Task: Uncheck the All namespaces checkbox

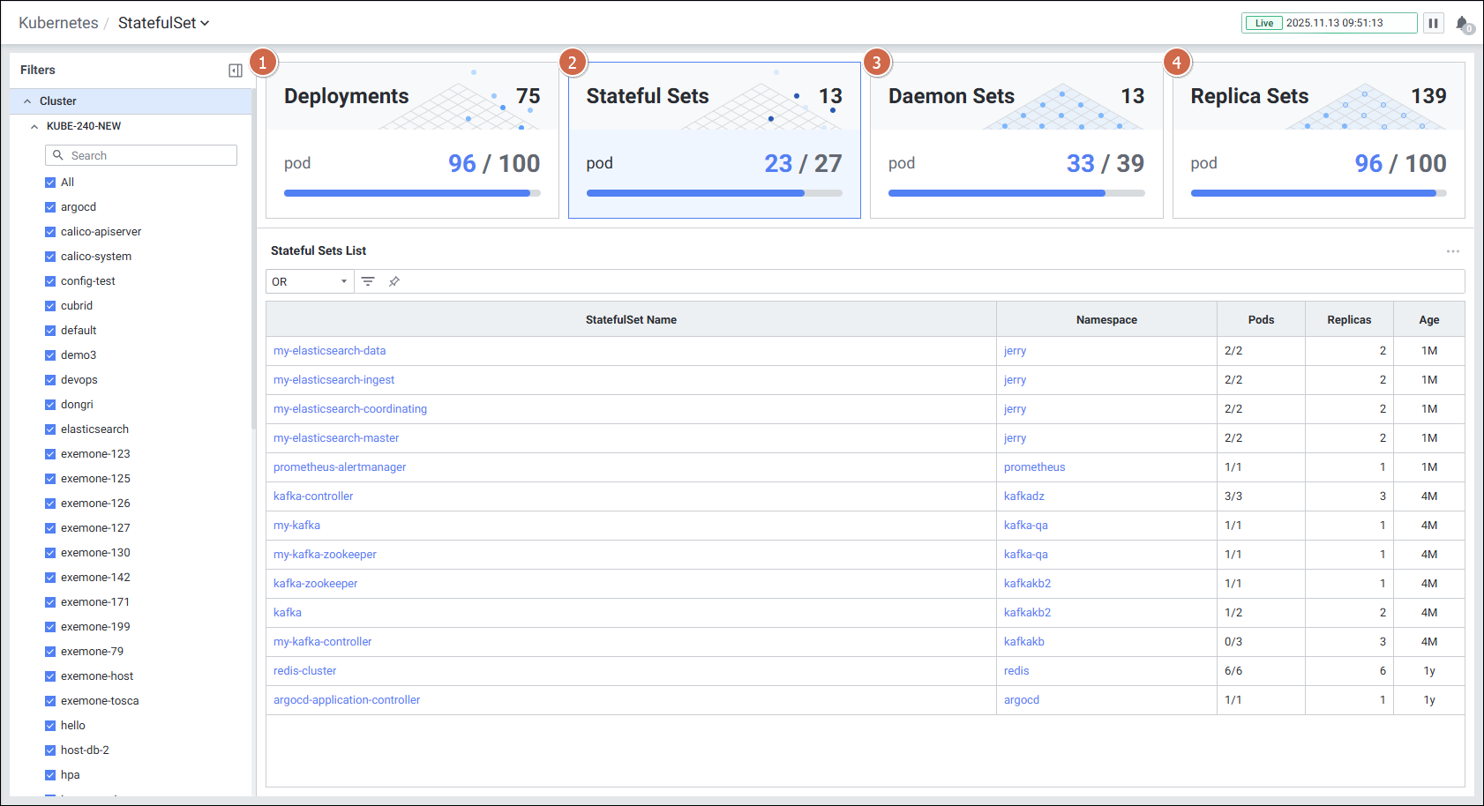Action: click(x=50, y=183)
